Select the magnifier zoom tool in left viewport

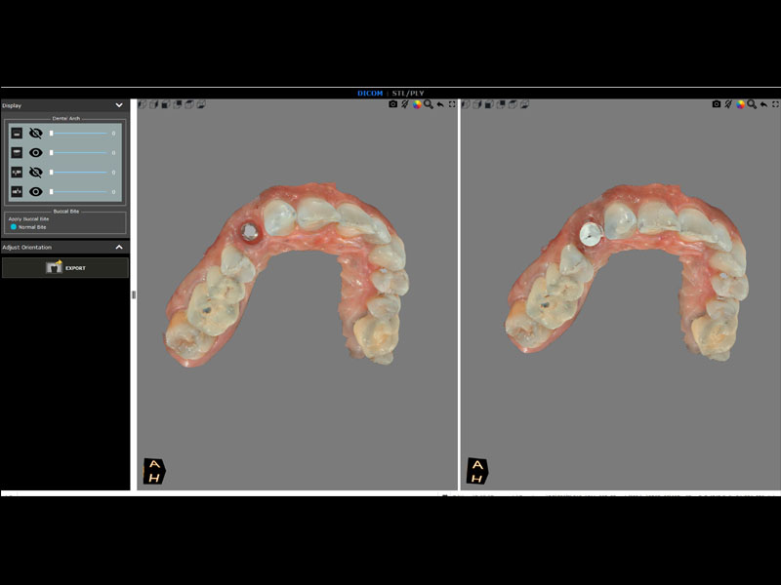pyautogui.click(x=429, y=104)
